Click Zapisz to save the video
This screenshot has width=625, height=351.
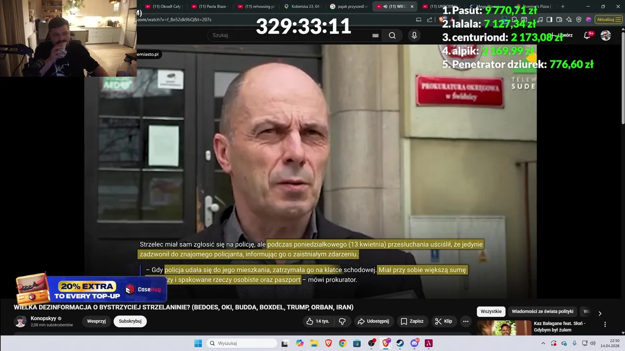click(412, 321)
